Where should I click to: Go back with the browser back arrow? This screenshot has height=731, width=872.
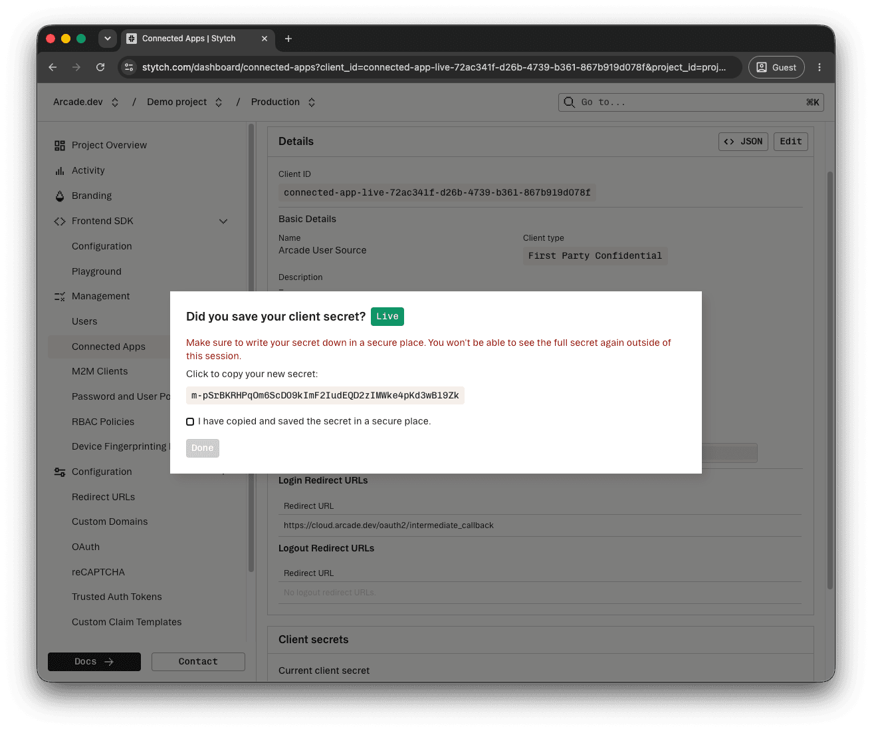[x=53, y=67]
